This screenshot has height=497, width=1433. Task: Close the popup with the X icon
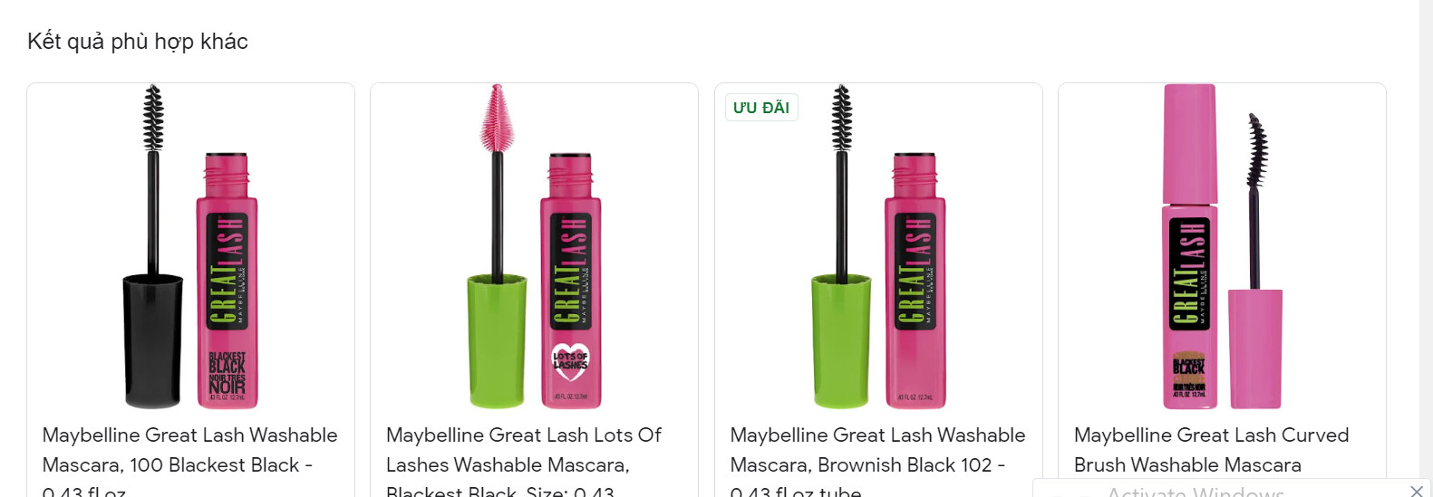[x=1417, y=491]
